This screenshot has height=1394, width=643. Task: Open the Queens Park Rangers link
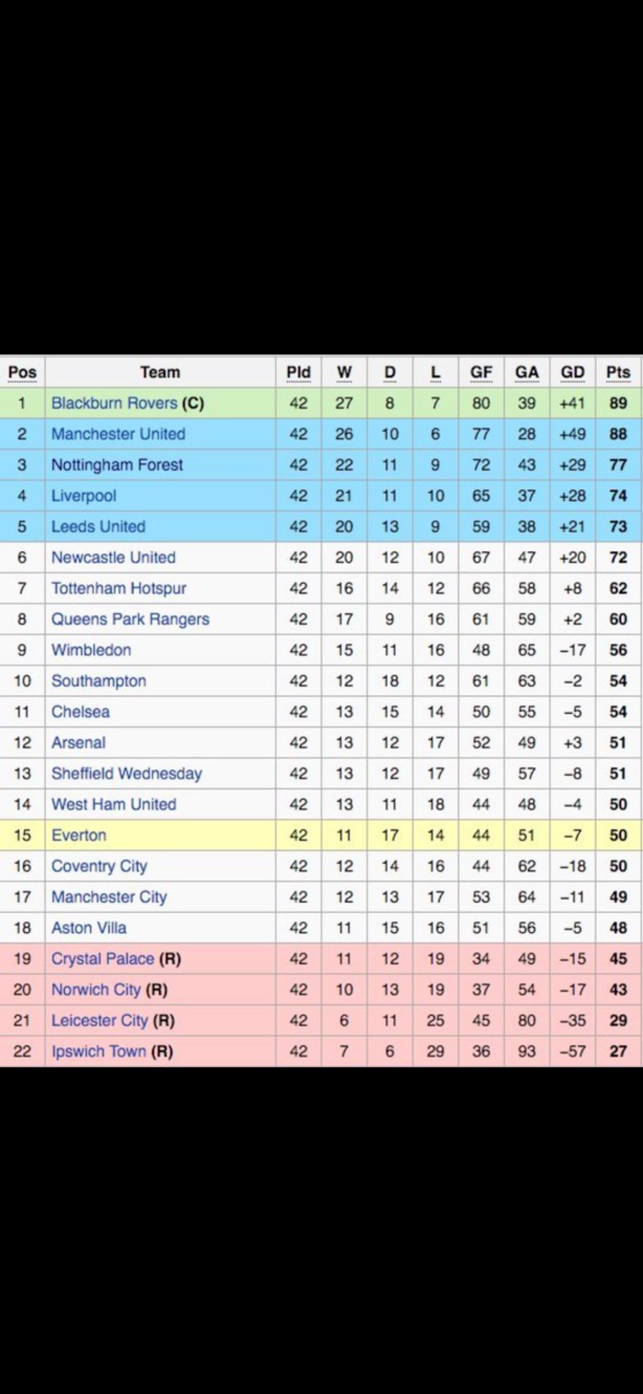(x=130, y=619)
